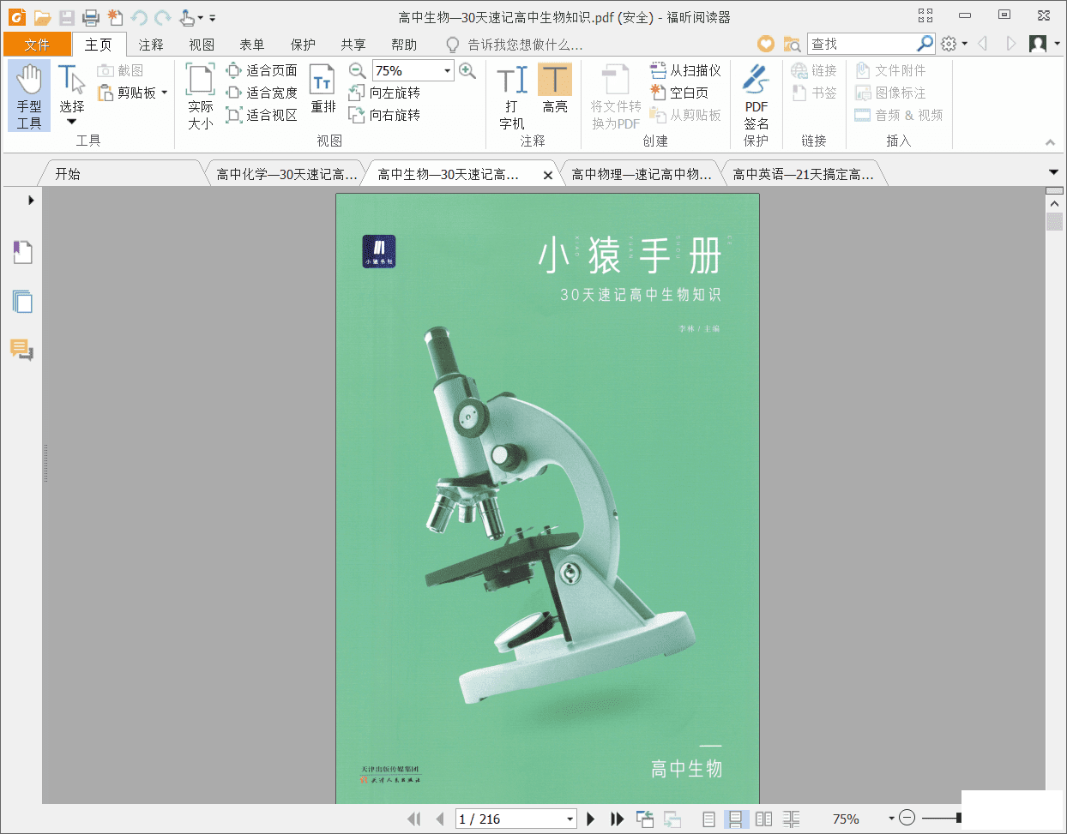Switch to the Protect (保护) ribbon tab
The height and width of the screenshot is (834, 1067).
pos(303,45)
